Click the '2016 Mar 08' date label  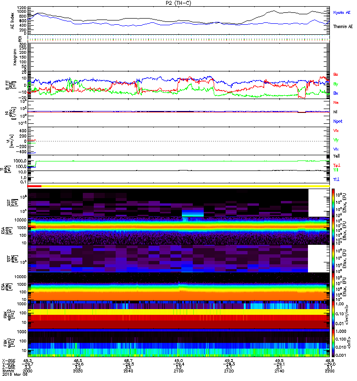pyautogui.click(x=15, y=374)
